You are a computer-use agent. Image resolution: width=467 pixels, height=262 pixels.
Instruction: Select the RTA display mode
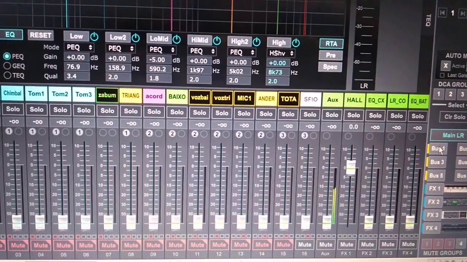331,44
